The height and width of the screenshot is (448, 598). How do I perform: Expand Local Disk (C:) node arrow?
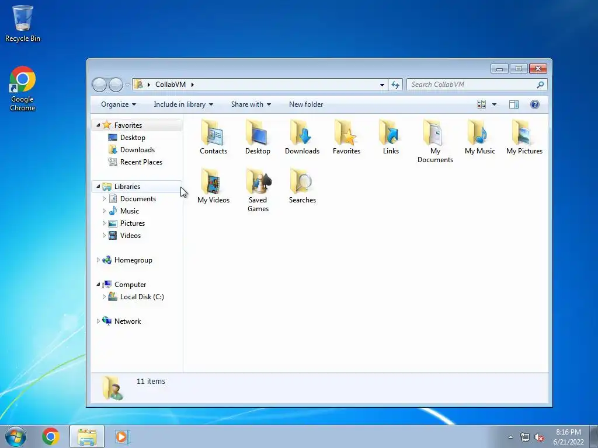pos(104,297)
